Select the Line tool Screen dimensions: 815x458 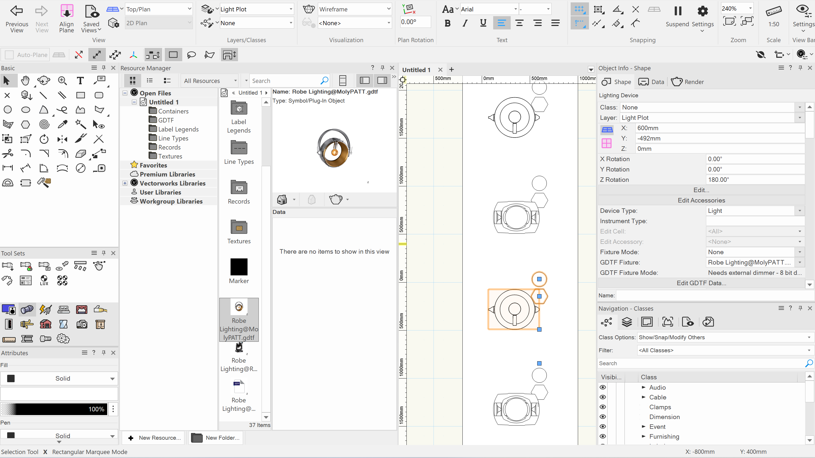point(44,95)
